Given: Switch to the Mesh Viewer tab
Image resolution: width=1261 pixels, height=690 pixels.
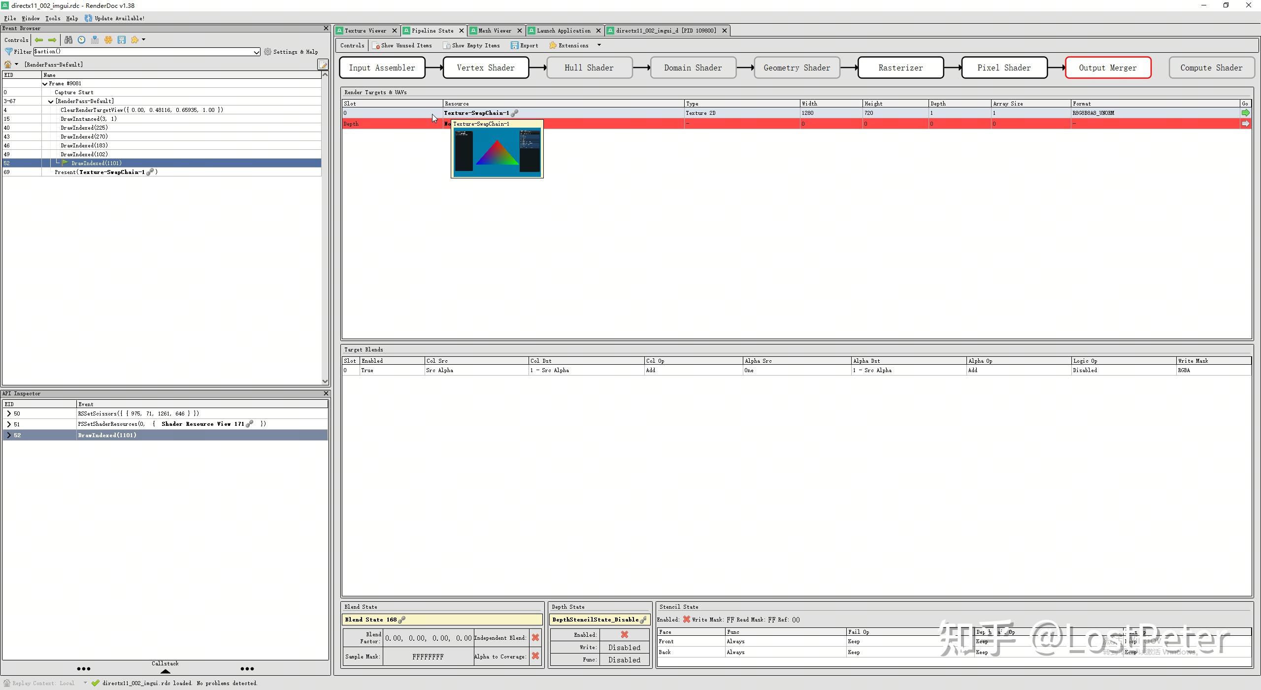Looking at the screenshot, I should click(494, 30).
